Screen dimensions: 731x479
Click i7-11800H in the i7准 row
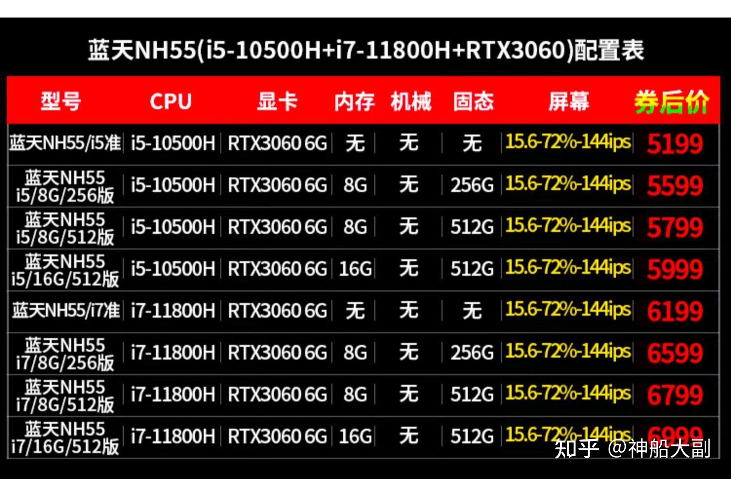coord(173,311)
